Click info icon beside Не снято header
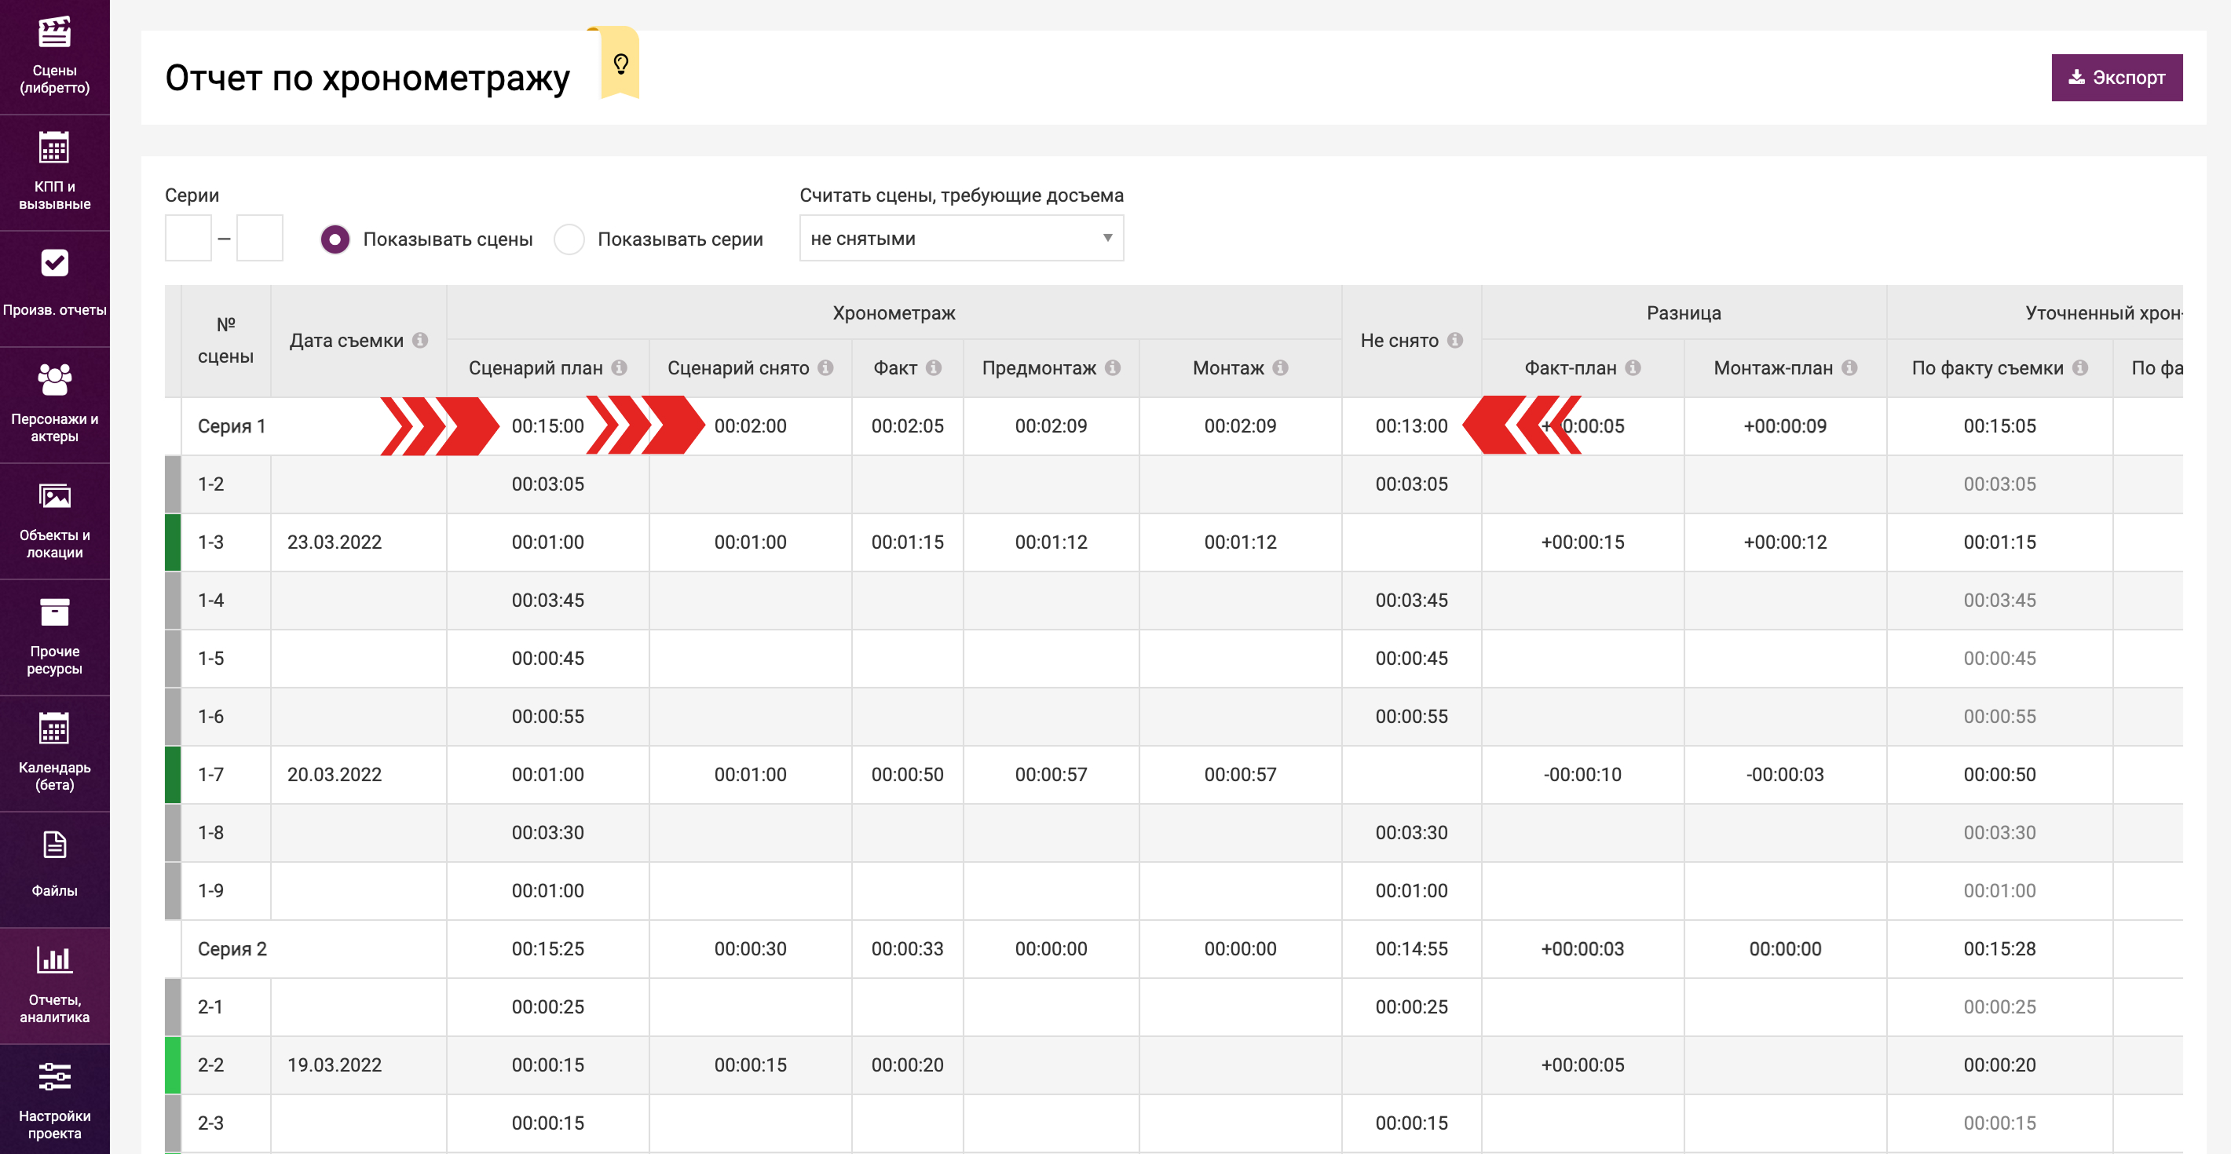The width and height of the screenshot is (2231, 1154). point(1455,340)
